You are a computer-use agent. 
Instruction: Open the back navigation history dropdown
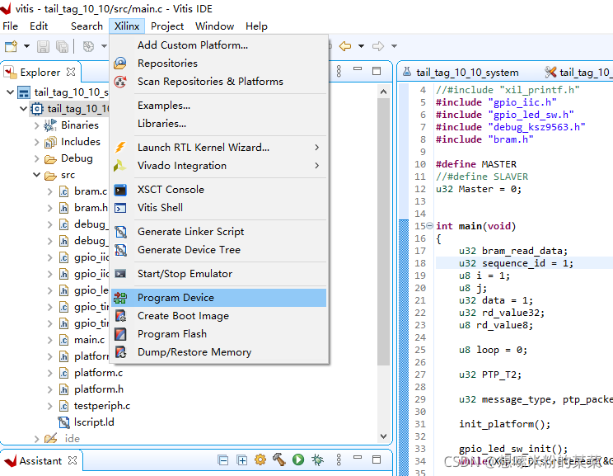coord(361,46)
